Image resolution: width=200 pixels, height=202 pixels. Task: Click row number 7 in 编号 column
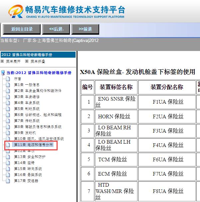[88, 191]
